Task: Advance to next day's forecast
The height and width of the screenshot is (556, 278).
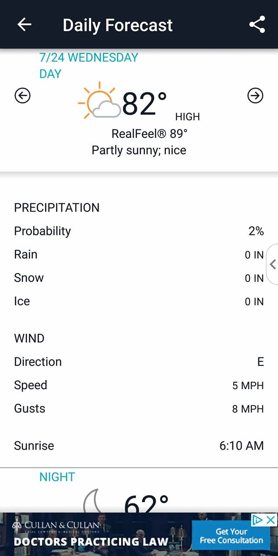Action: 255,96
